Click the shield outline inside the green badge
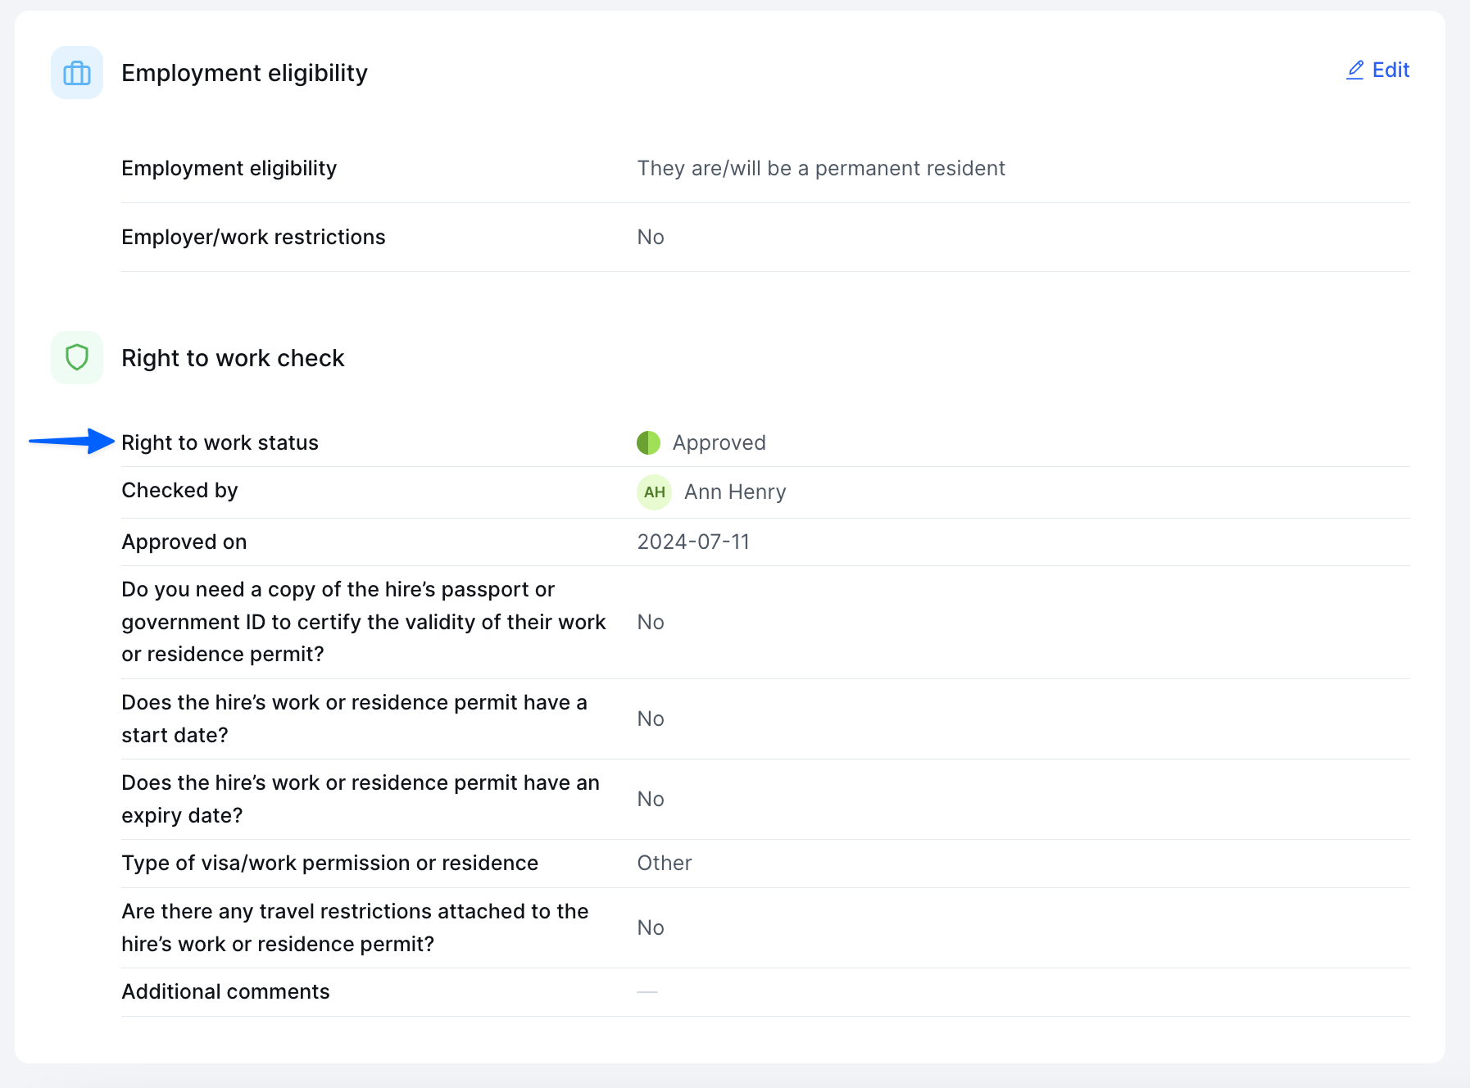Image resolution: width=1470 pixels, height=1088 pixels. [x=76, y=357]
